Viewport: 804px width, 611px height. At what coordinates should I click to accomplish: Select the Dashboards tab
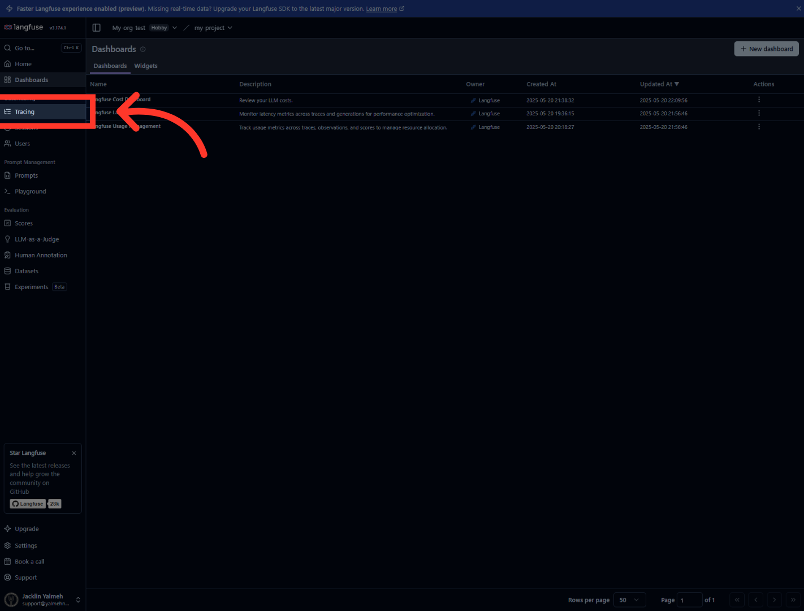[110, 66]
